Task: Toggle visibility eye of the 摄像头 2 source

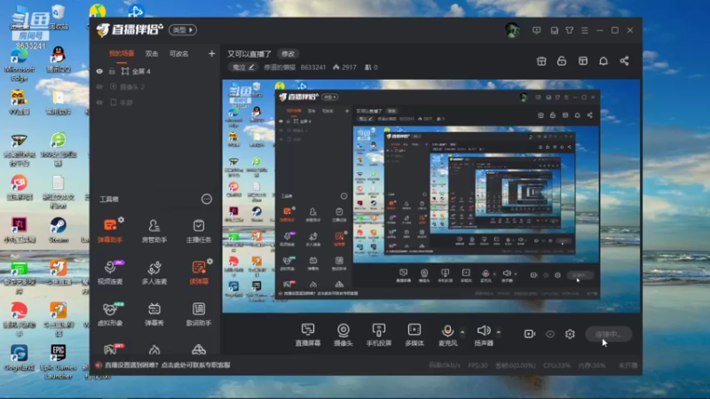Action: [x=99, y=87]
